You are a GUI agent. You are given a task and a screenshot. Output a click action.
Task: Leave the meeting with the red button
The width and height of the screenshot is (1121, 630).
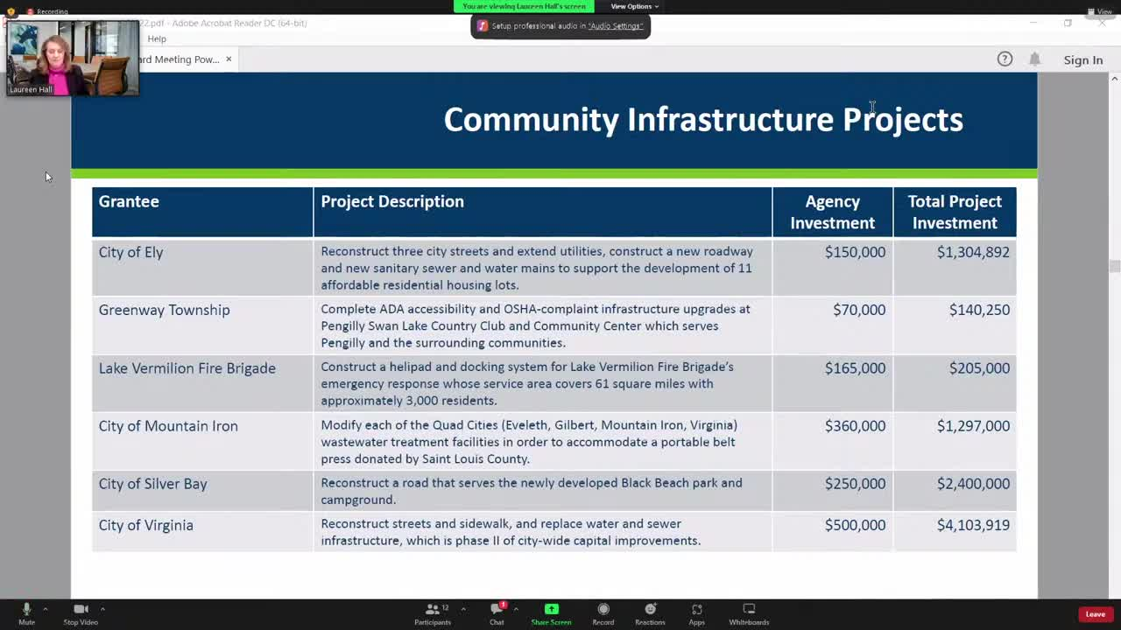pyautogui.click(x=1095, y=614)
